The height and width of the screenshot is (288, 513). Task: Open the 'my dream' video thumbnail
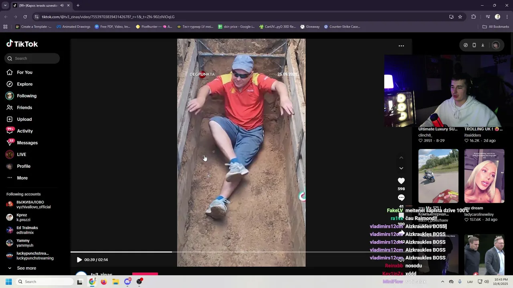coord(484,176)
